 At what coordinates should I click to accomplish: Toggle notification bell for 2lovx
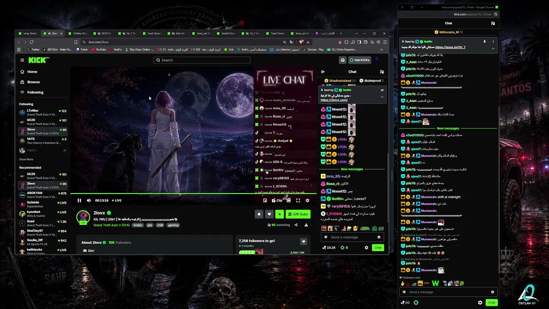pos(259,214)
